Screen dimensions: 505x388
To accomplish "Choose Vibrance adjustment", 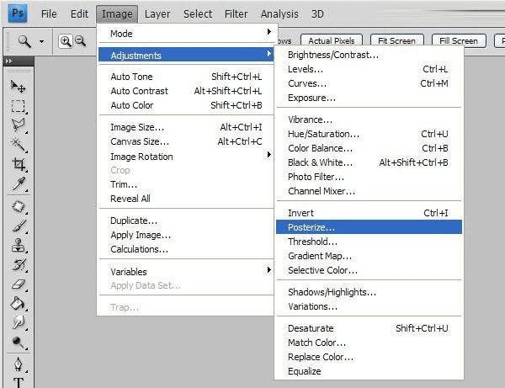I will point(369,120).
